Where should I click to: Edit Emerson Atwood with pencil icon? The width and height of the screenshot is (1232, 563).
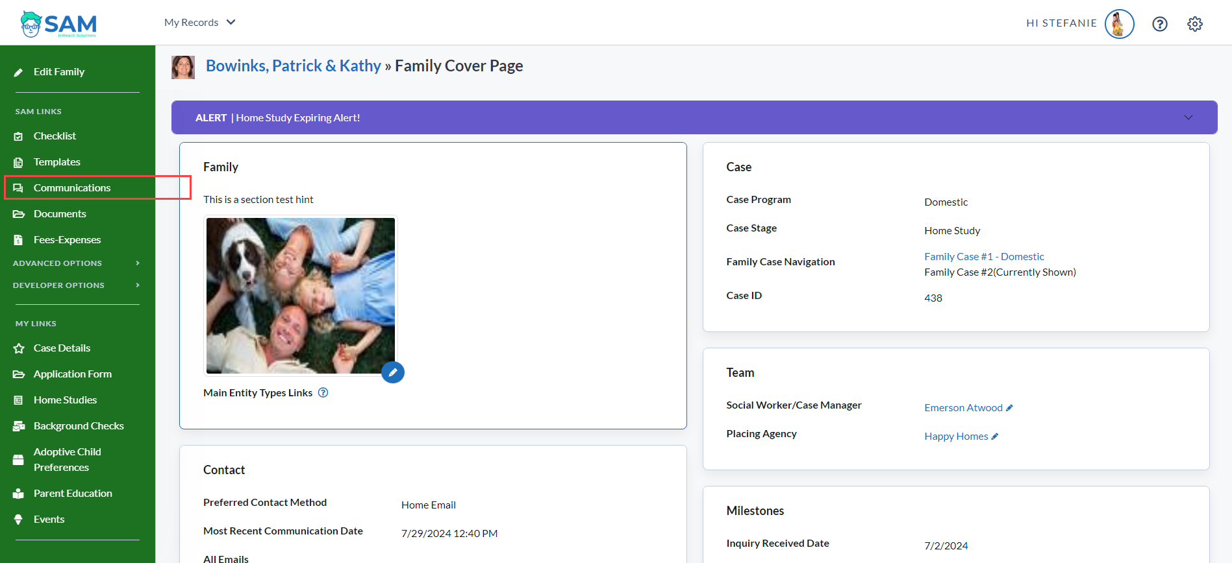pos(1009,408)
